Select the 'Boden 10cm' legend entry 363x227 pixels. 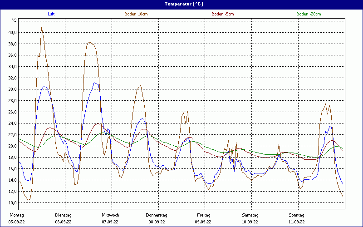point(136,14)
